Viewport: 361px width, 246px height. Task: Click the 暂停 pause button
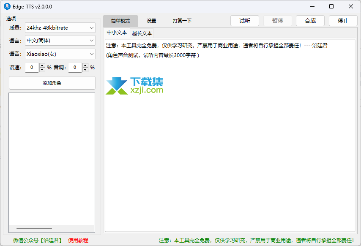(278, 21)
